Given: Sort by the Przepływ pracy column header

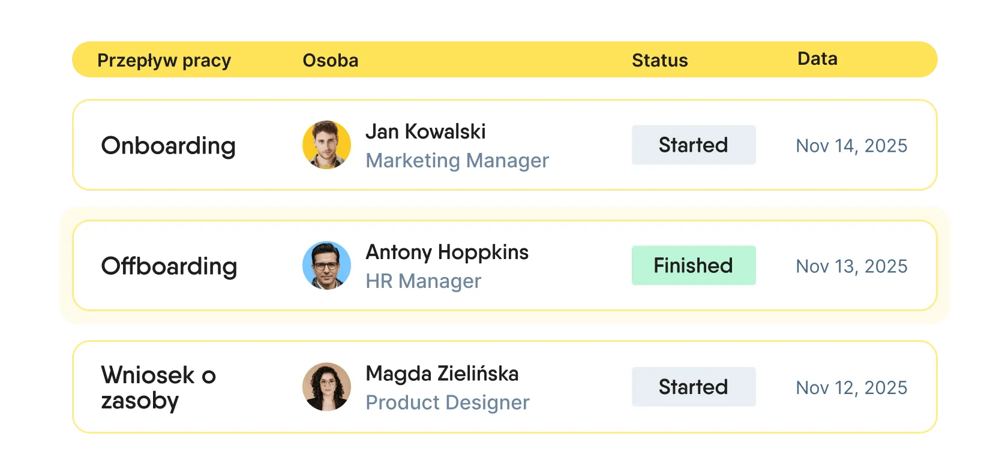Looking at the screenshot, I should point(164,61).
